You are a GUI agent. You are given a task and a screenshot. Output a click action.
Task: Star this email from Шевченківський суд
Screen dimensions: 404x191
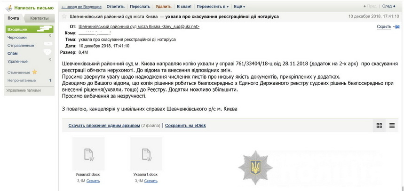pos(64,16)
